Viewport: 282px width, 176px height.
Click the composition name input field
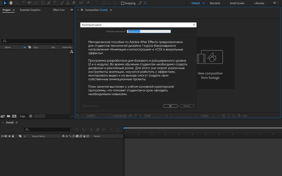pos(149,31)
